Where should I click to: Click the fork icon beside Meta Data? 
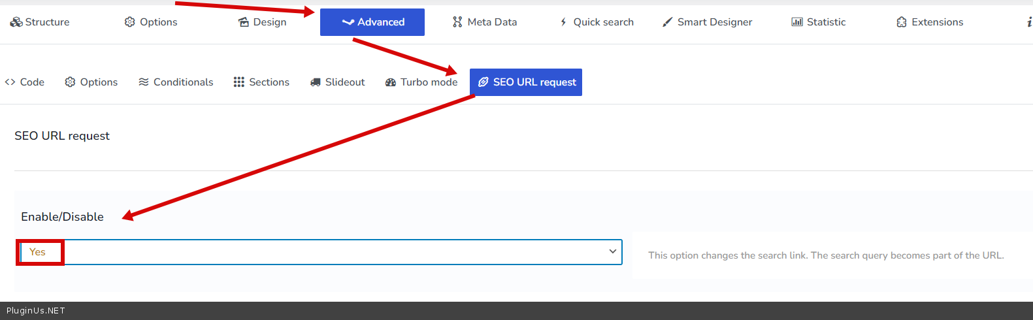pyautogui.click(x=457, y=22)
